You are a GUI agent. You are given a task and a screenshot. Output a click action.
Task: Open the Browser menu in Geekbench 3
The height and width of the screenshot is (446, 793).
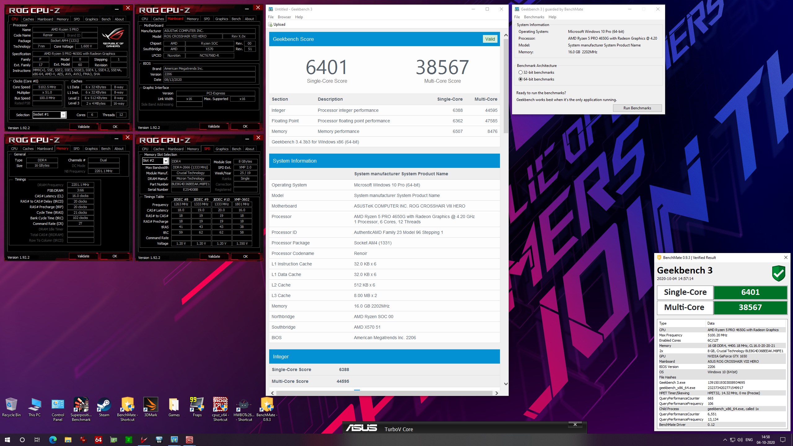pos(284,17)
